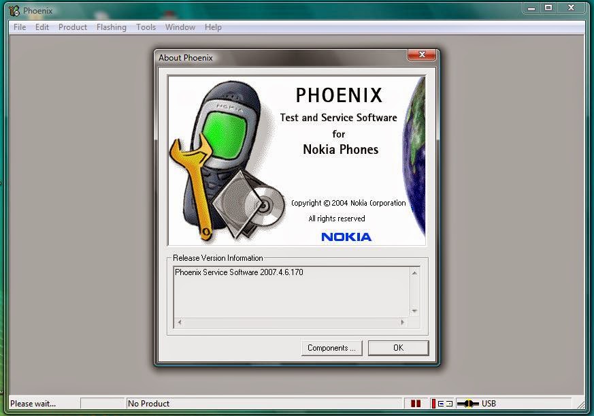Close the Phoenix main window
The height and width of the screenshot is (416, 594).
pos(572,8)
